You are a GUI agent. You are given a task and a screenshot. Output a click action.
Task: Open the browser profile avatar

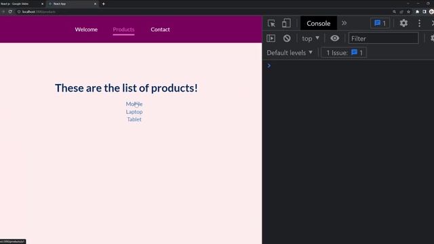(431, 12)
